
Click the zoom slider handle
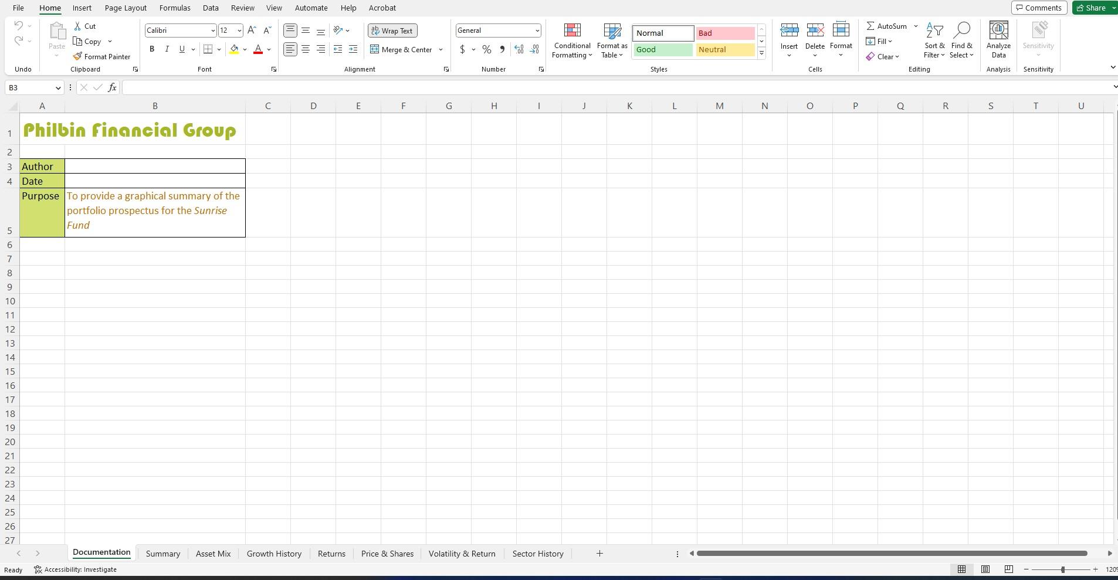(1062, 569)
